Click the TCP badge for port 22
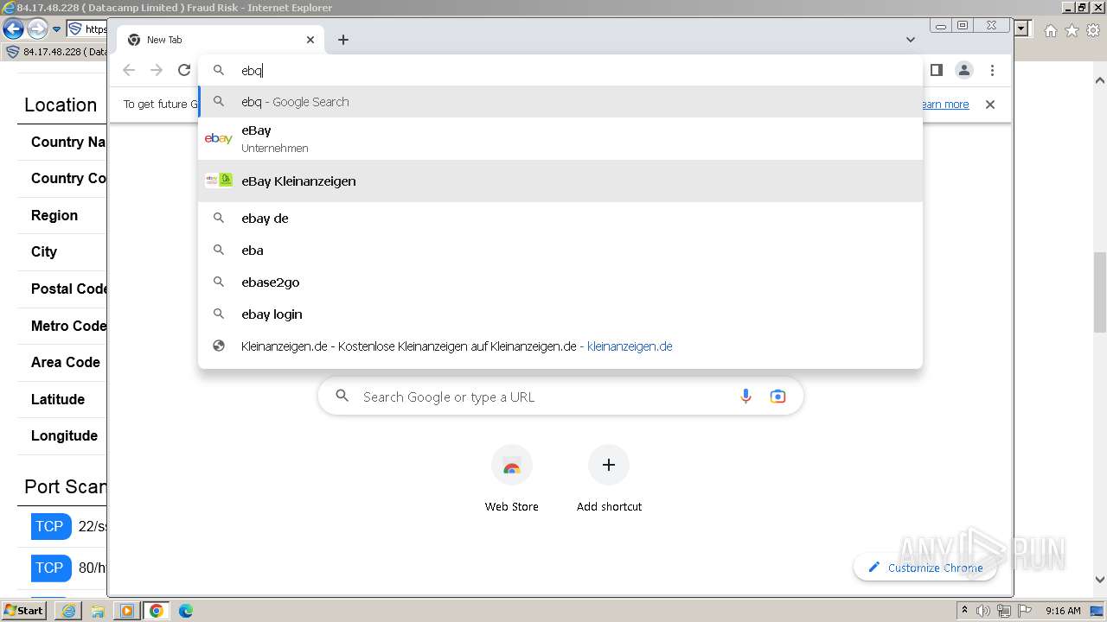The height and width of the screenshot is (622, 1107). 49,526
